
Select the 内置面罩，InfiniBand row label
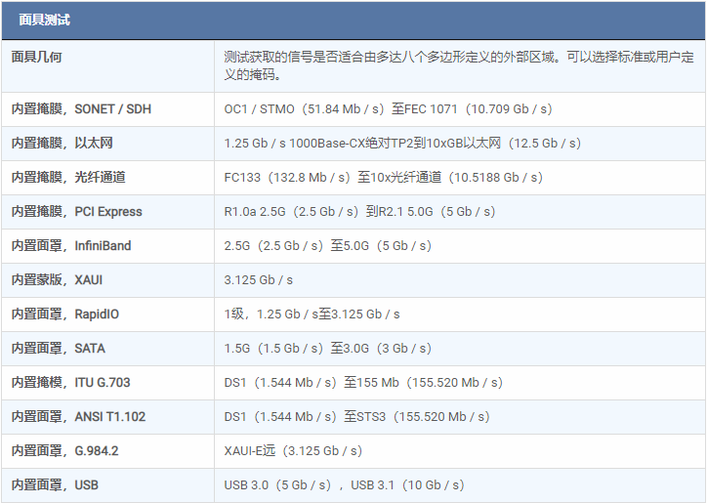[70, 246]
